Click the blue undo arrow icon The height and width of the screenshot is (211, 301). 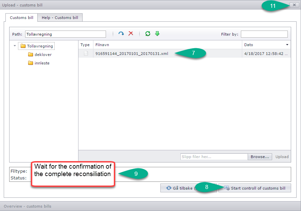[x=121, y=34]
